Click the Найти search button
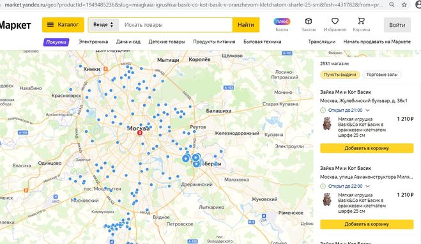The width and height of the screenshot is (421, 244). 246,25
